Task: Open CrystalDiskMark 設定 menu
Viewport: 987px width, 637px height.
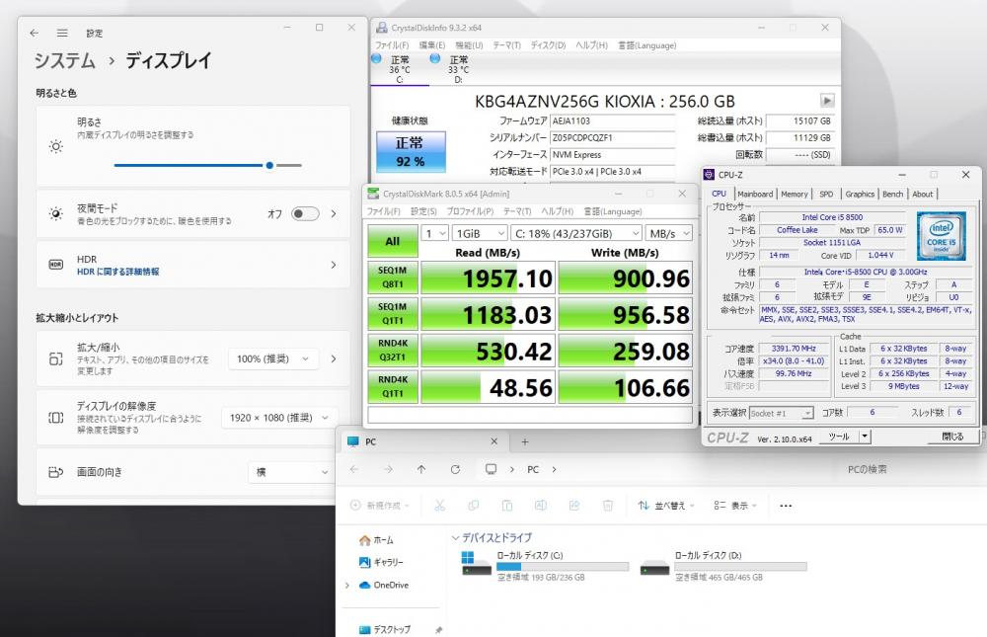Action: [x=423, y=211]
